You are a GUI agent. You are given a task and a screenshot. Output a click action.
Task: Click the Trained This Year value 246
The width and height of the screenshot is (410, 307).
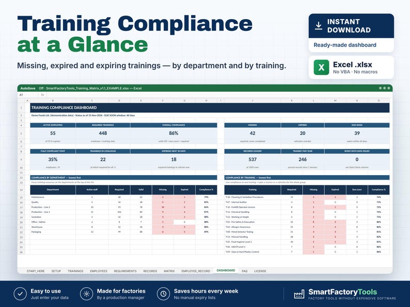[303, 159]
